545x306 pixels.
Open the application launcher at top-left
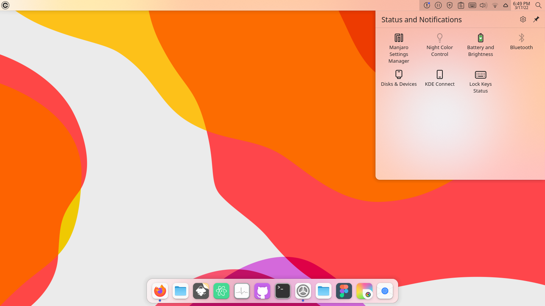tap(5, 5)
